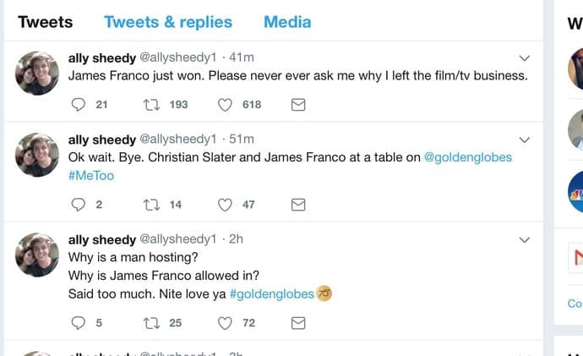Open the @goldenglobes mention link
The width and height of the screenshot is (583, 356).
click(x=468, y=157)
